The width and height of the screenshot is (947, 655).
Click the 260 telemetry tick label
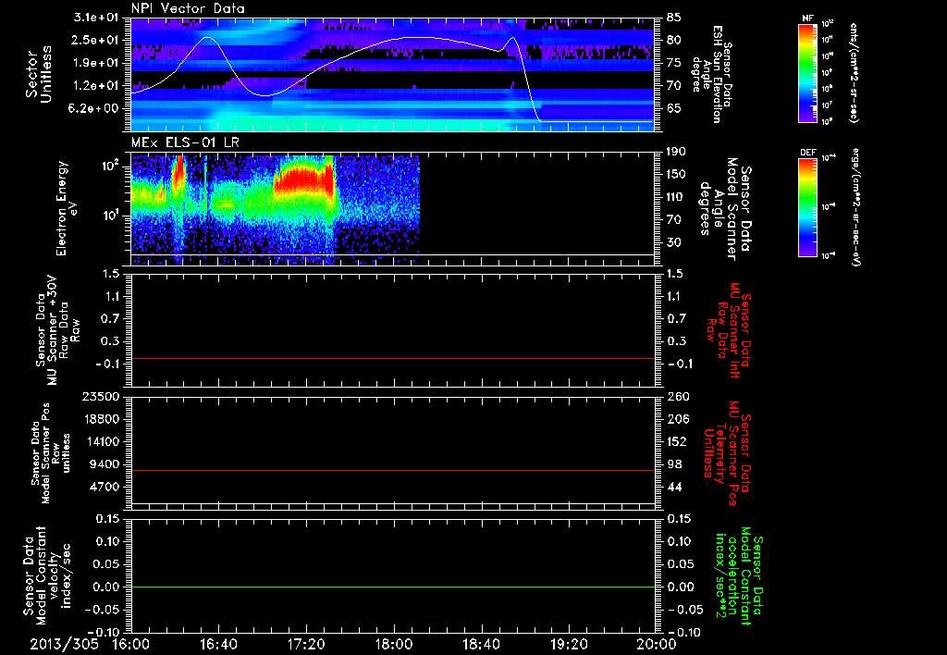pyautogui.click(x=678, y=396)
